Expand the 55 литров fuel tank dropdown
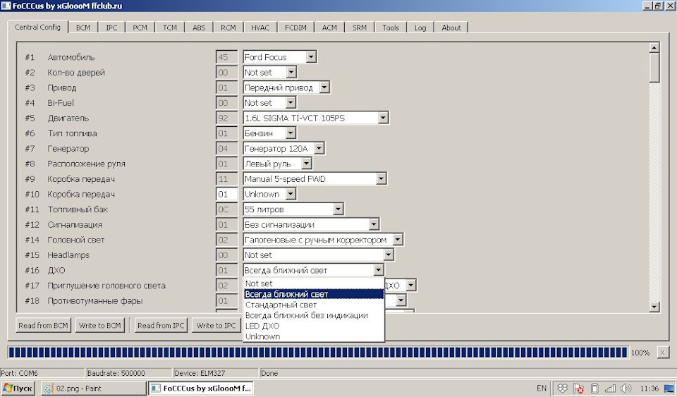Viewport: 677px width, 397px height. [338, 209]
